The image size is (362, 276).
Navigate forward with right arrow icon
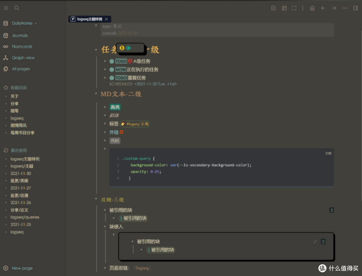[x=334, y=8]
